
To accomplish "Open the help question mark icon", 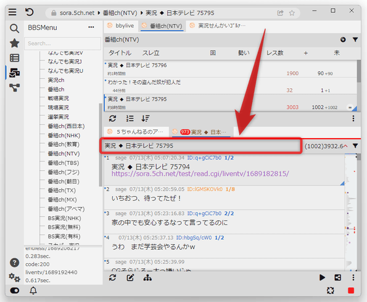I will tap(14, 263).
